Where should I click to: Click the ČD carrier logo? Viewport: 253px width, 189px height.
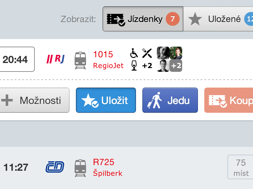pos(55,167)
